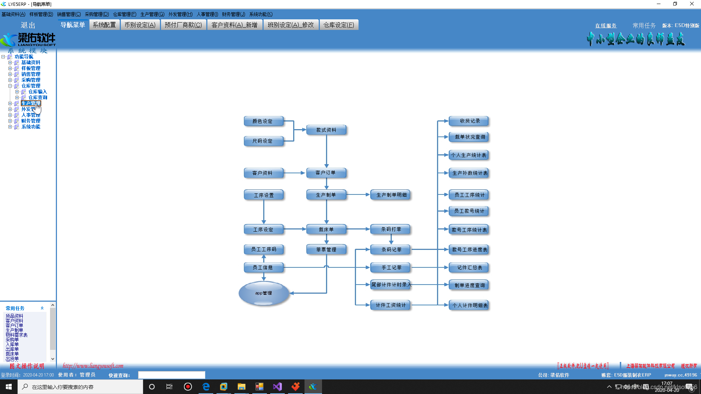701x394 pixels.
Task: Open the 裁床单 flowchart node
Action: click(x=326, y=229)
